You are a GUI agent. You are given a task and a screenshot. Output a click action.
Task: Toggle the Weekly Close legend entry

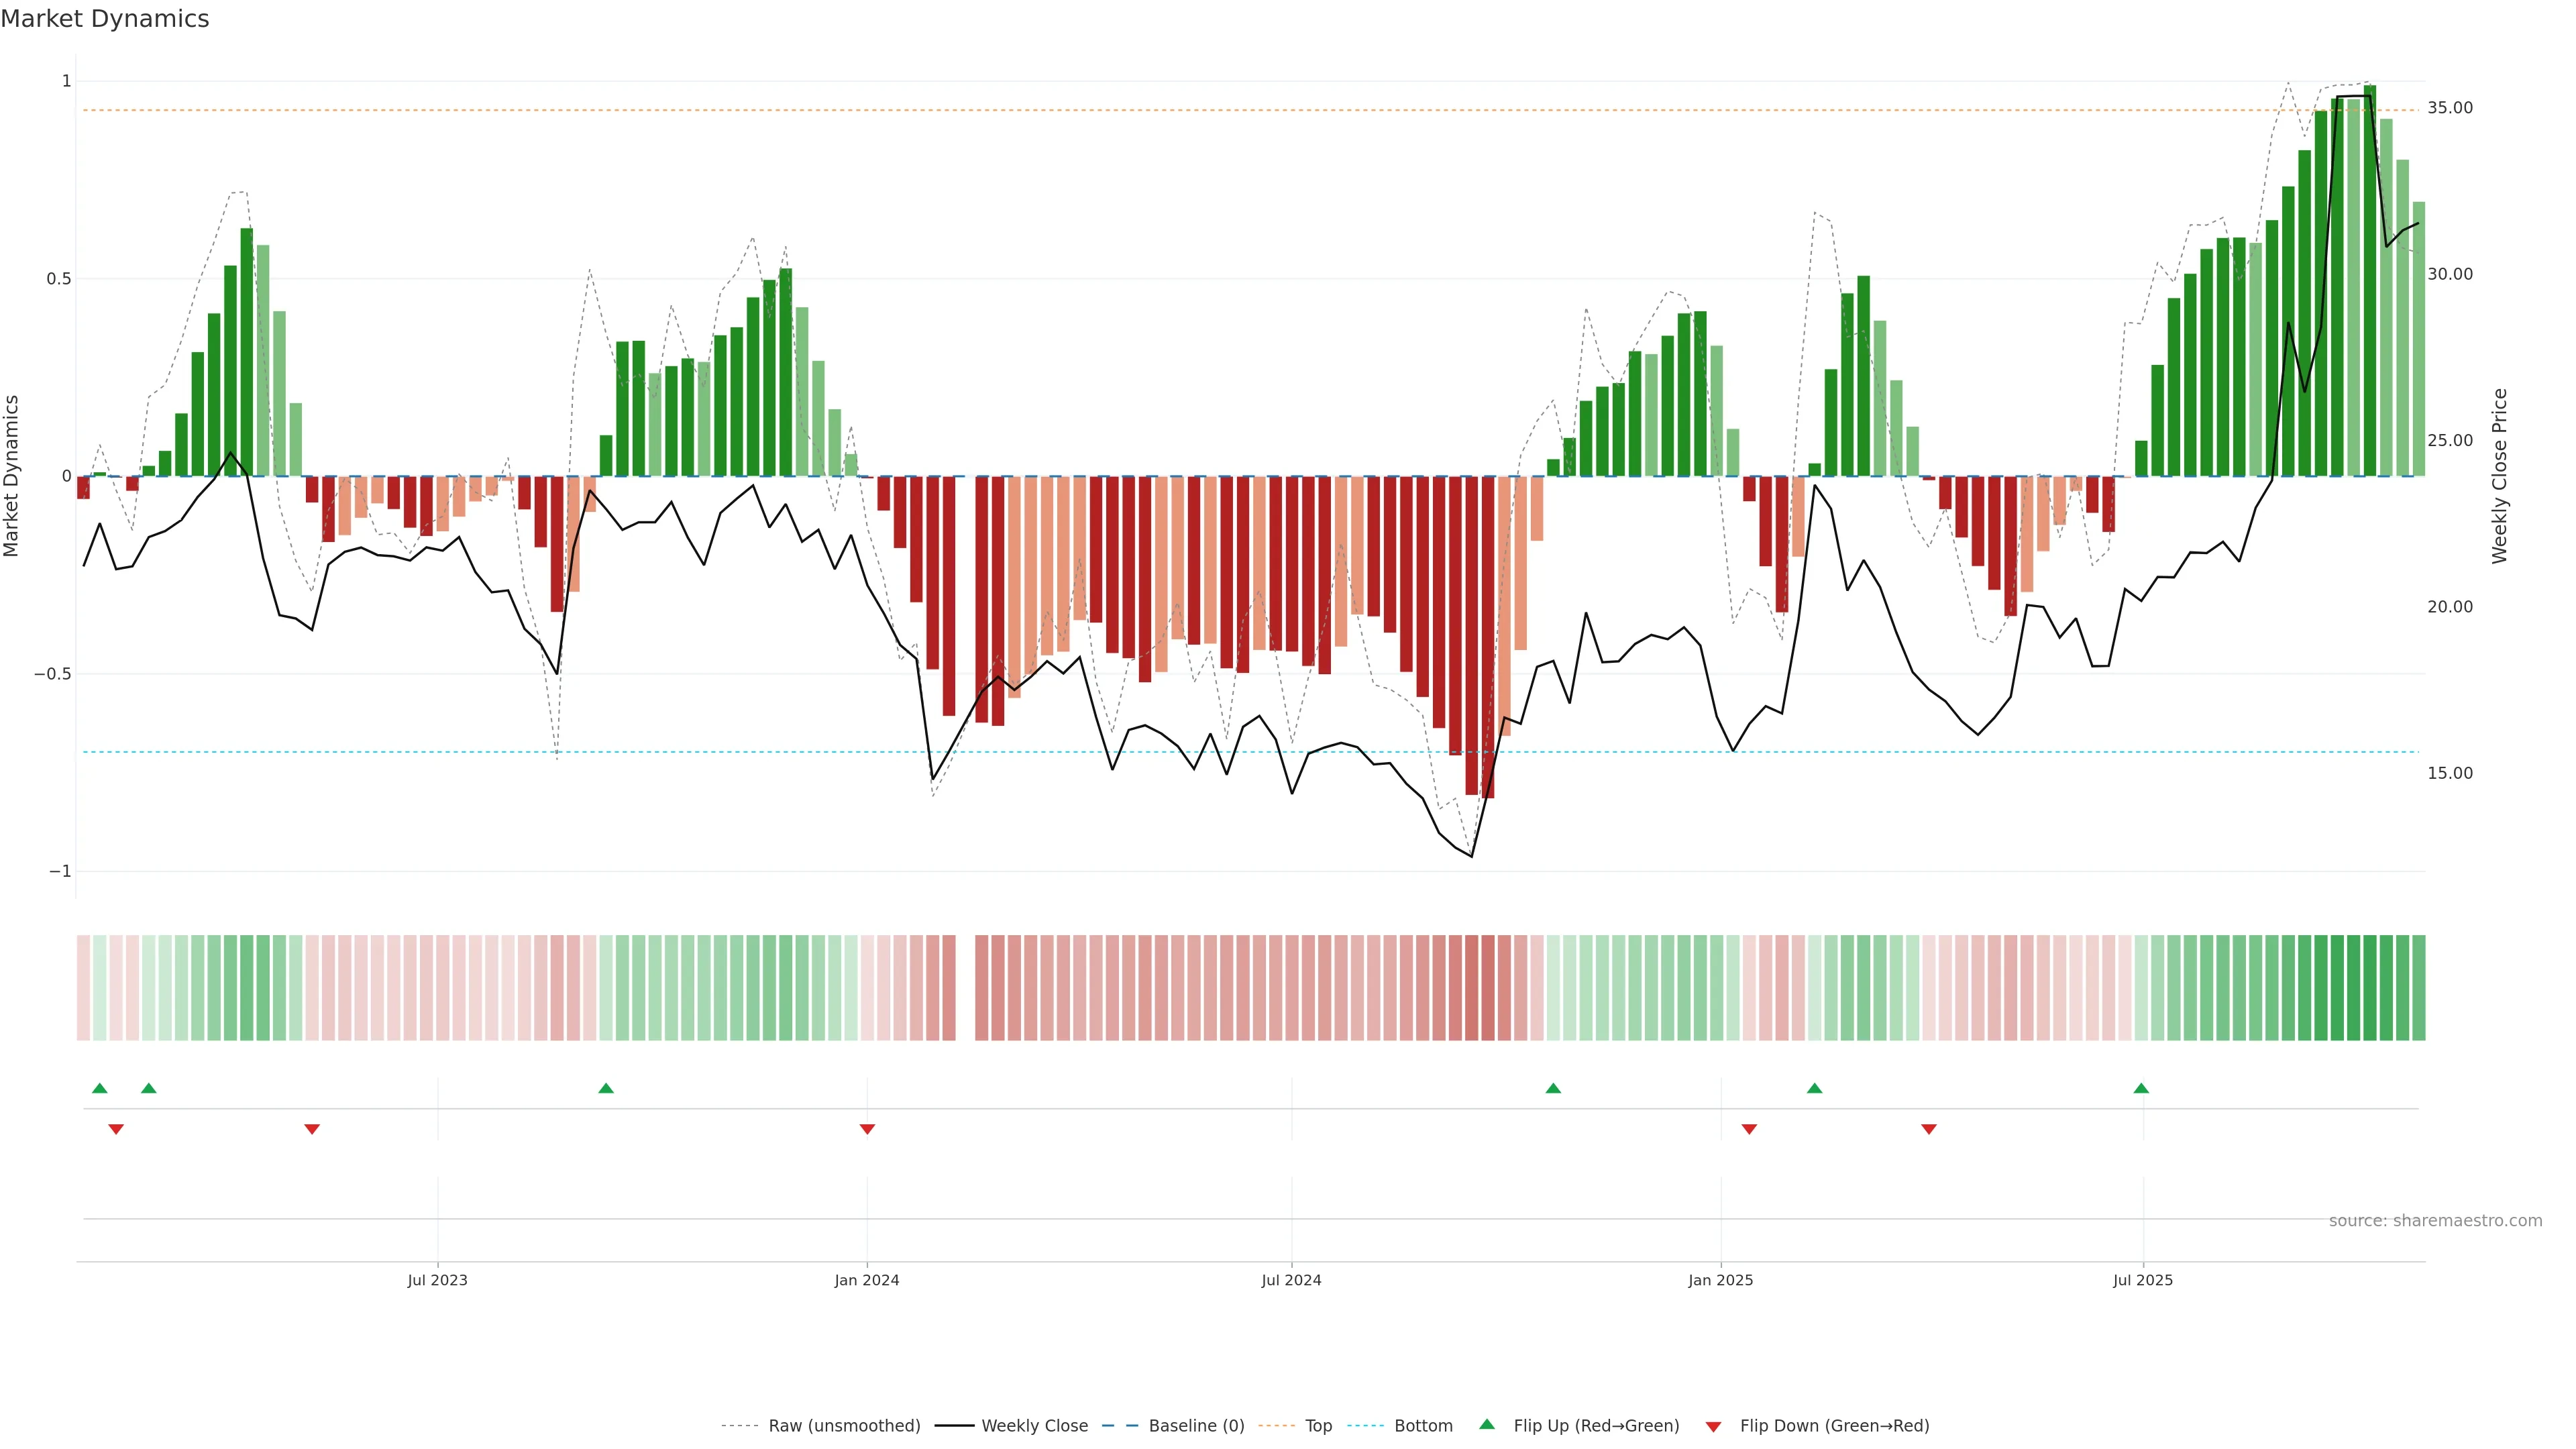[x=1034, y=1425]
